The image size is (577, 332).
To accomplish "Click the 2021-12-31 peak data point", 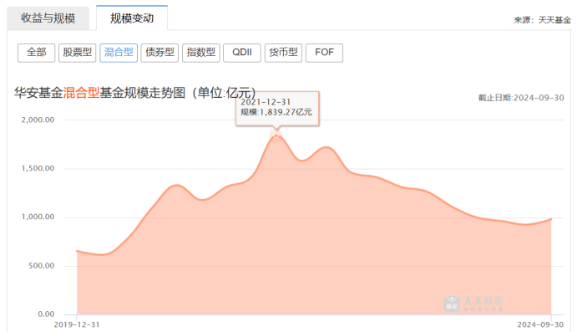I will point(276,136).
